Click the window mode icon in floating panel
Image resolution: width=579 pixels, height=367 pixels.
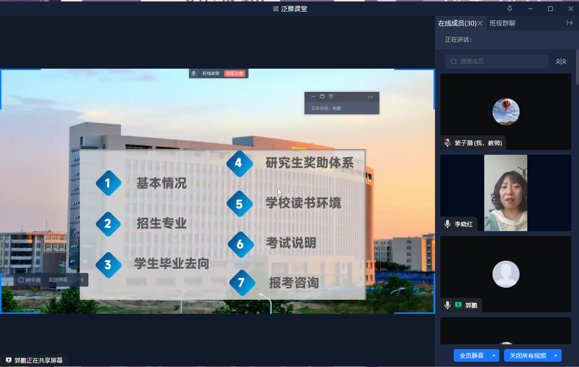click(x=322, y=97)
